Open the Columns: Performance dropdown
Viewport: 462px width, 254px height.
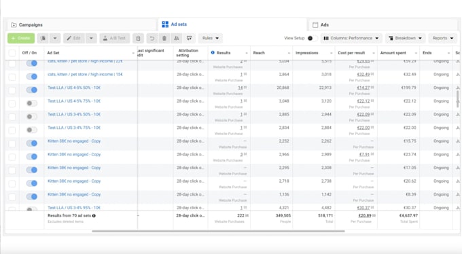tap(351, 38)
